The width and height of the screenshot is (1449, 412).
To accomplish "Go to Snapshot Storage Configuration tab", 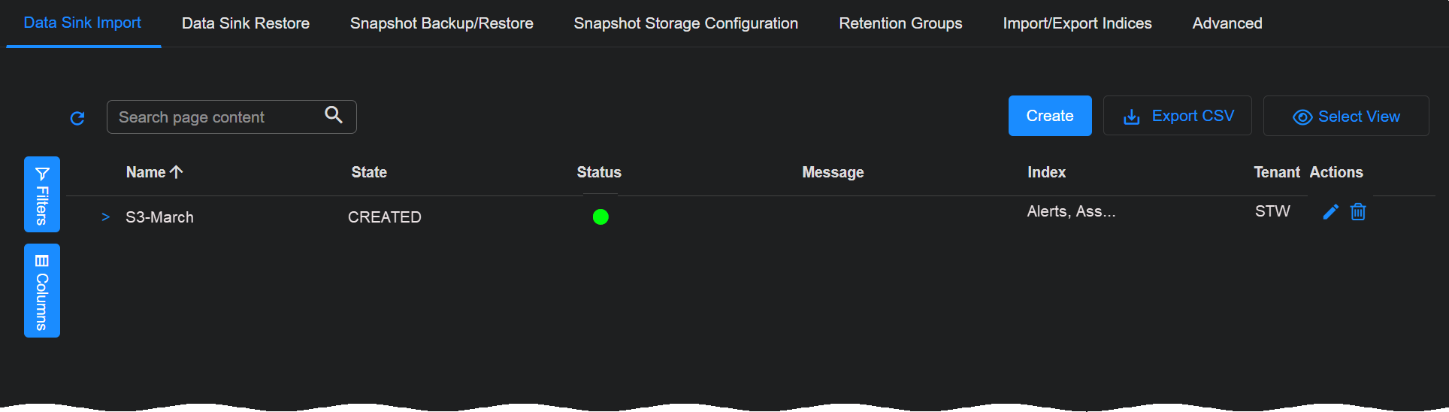I will [x=686, y=23].
